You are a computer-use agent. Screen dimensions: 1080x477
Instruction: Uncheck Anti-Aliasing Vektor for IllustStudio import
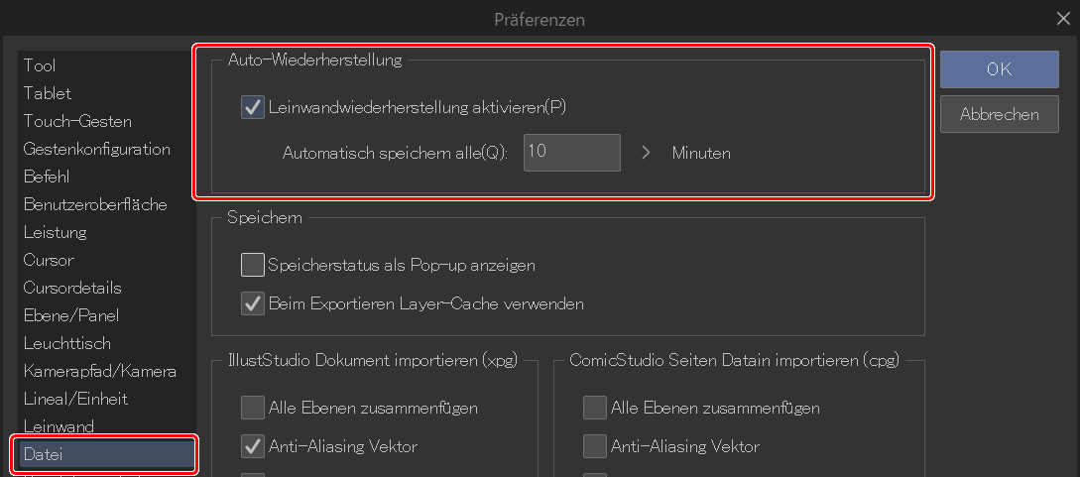[x=252, y=446]
